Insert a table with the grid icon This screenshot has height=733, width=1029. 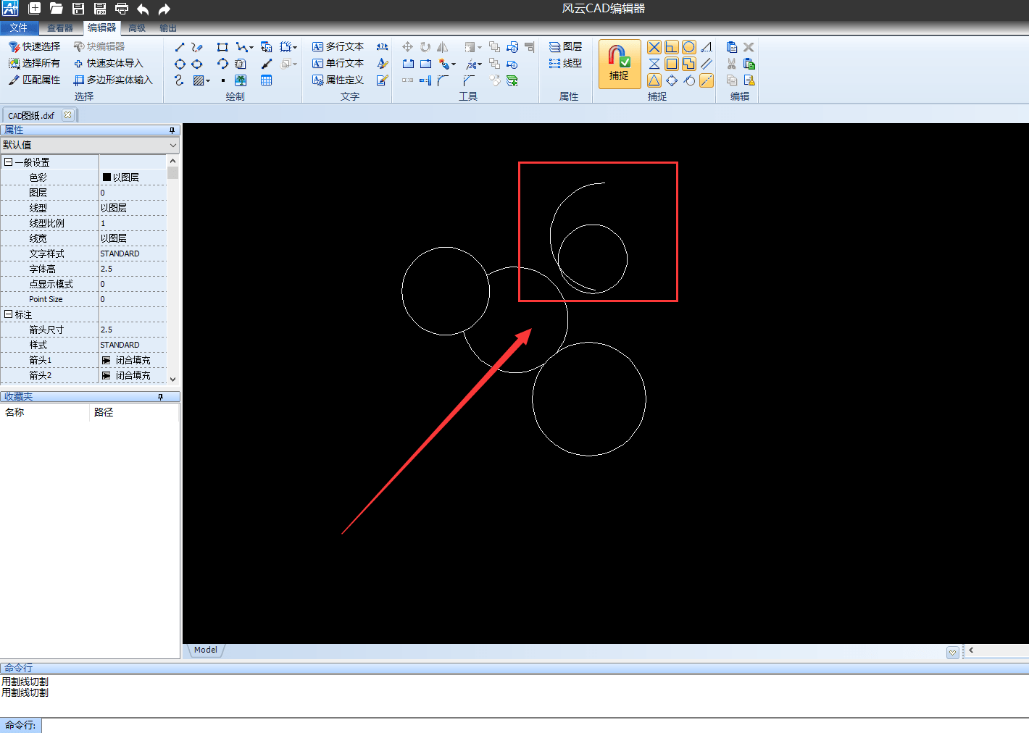point(267,80)
